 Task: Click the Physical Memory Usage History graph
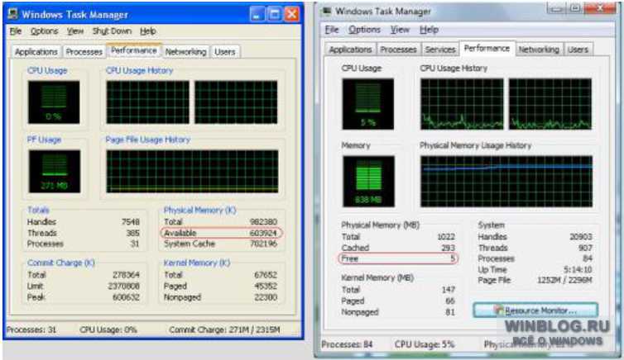[506, 181]
